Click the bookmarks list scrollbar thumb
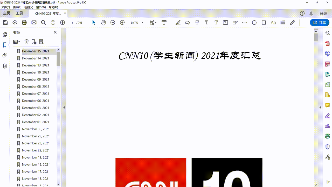The height and width of the screenshot is (187, 332). [58, 59]
